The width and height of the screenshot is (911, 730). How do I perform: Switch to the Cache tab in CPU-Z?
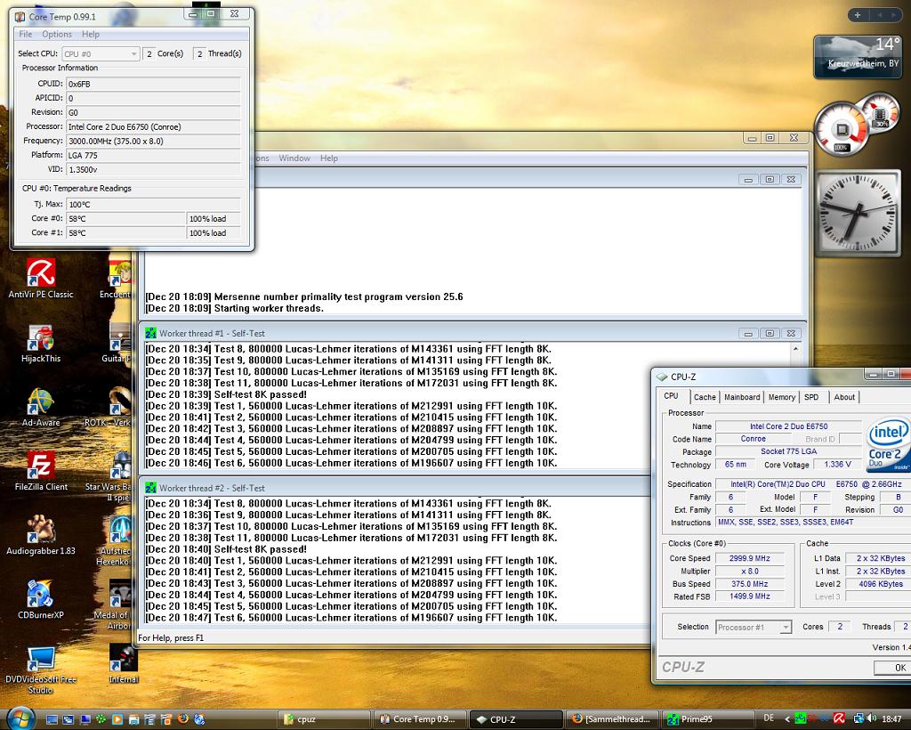705,397
